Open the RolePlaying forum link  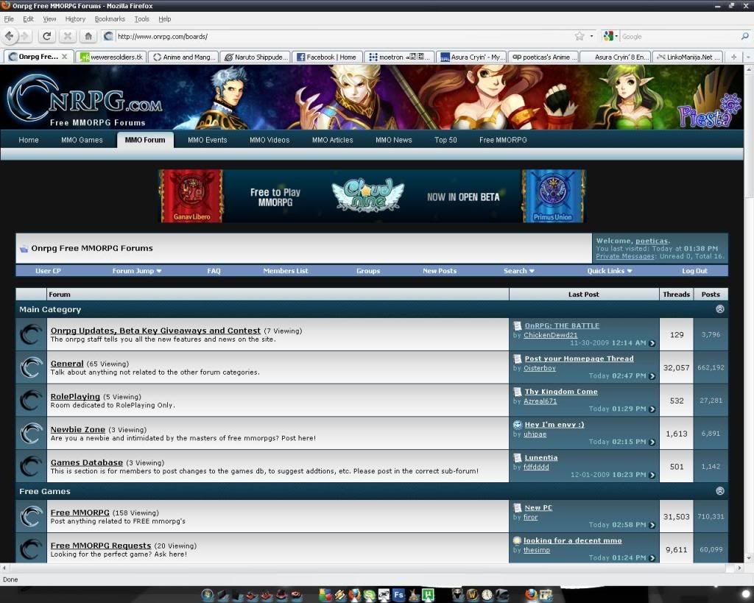(x=74, y=397)
